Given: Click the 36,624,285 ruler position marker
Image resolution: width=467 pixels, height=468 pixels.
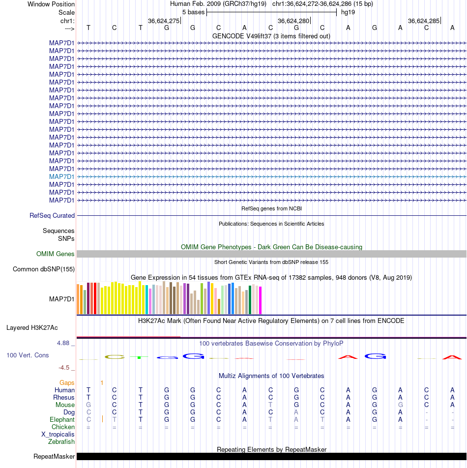Looking at the screenshot, I should [424, 21].
